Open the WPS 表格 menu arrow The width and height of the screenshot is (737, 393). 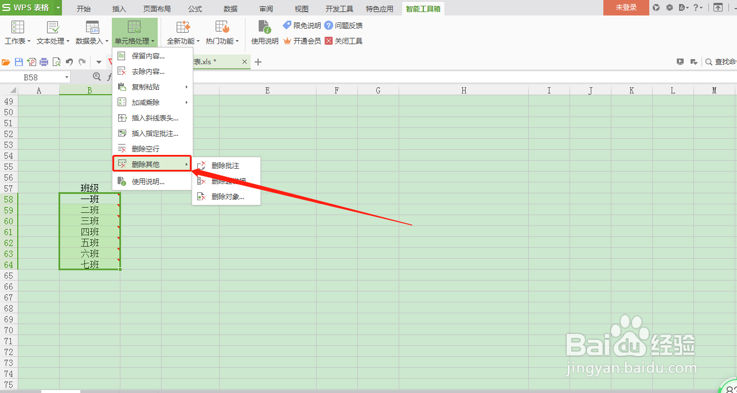pyautogui.click(x=58, y=8)
